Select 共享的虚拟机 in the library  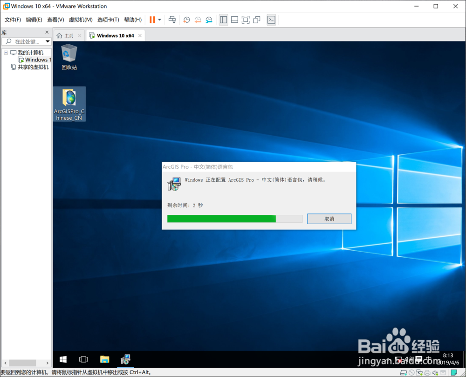[30, 67]
